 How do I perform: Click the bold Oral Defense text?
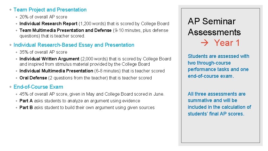(33, 78)
